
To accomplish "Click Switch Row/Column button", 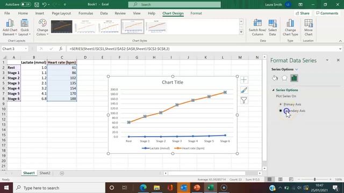I will pos(257,27).
